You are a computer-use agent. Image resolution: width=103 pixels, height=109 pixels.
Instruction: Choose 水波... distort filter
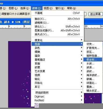93,64
